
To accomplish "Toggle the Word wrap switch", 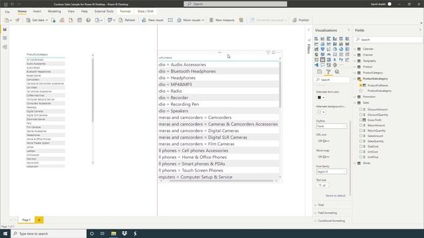I will coord(326,157).
